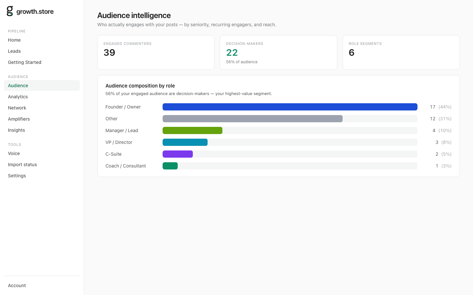Check Import status page
The width and height of the screenshot is (473, 295).
click(42, 165)
